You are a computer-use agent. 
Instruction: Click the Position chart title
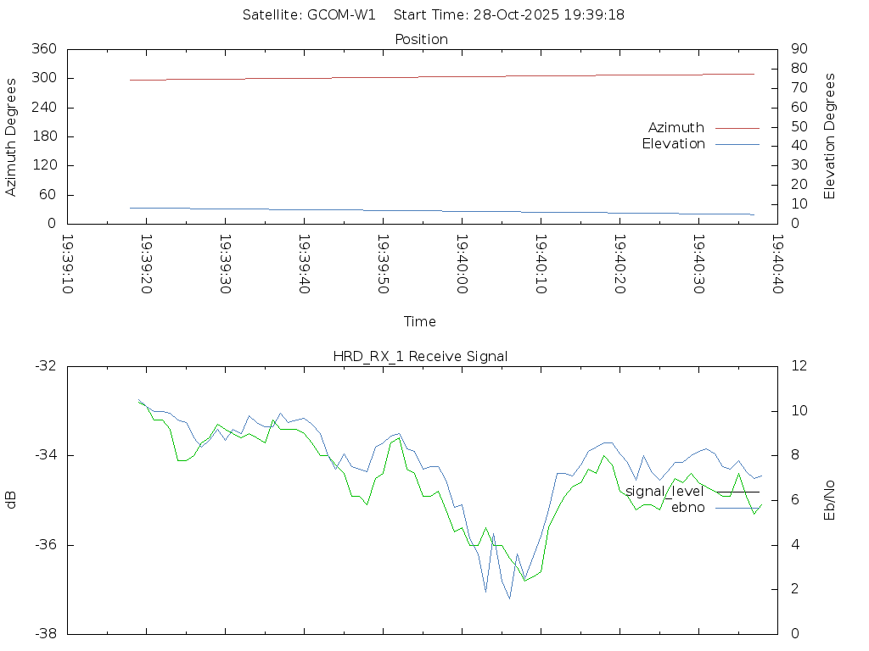tap(421, 39)
